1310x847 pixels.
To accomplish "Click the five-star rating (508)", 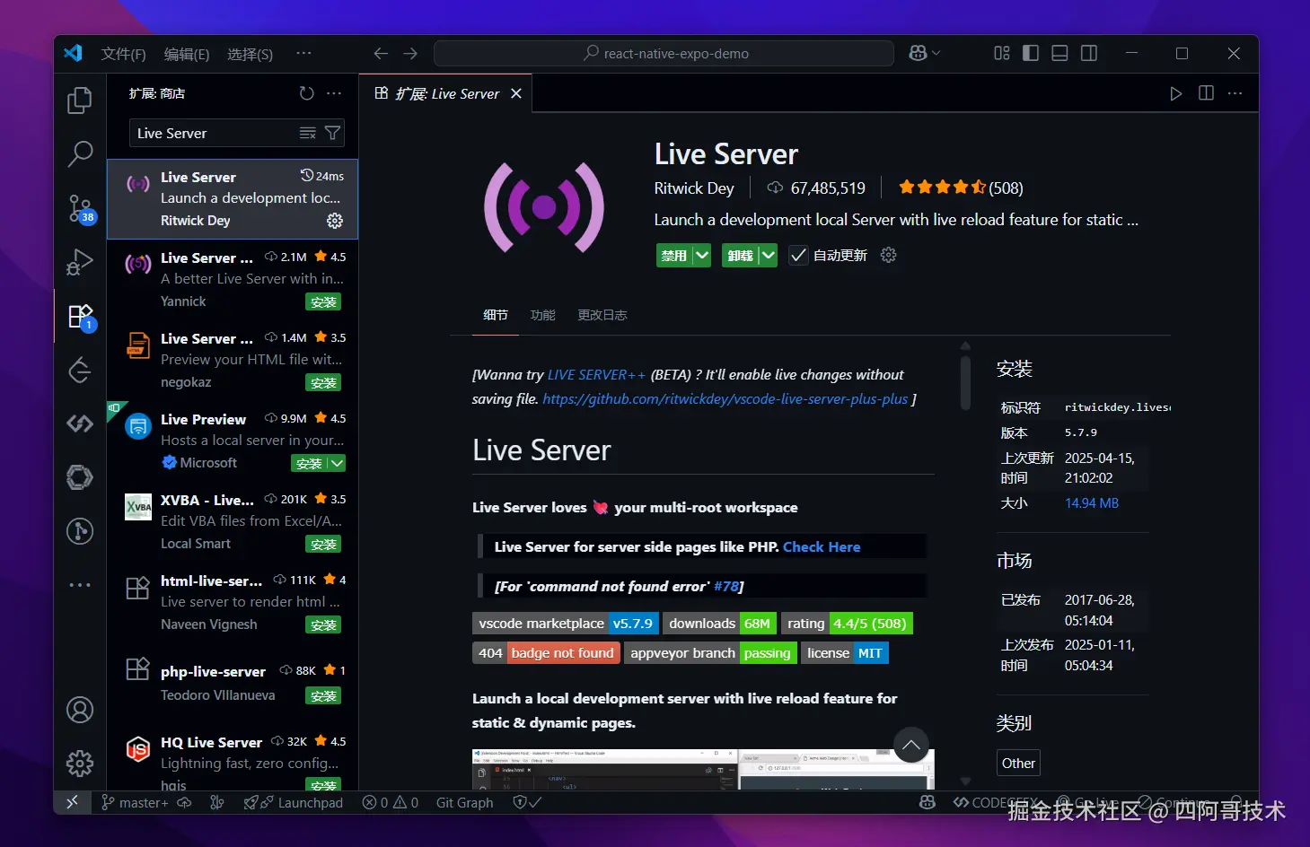I will tap(961, 188).
